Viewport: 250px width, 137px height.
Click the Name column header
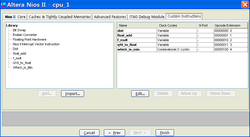point(136,25)
